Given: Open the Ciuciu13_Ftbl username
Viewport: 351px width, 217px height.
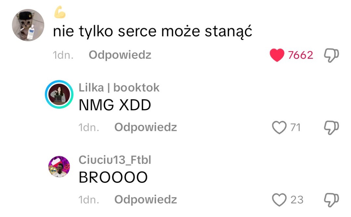Looking at the screenshot, I should tap(115, 160).
